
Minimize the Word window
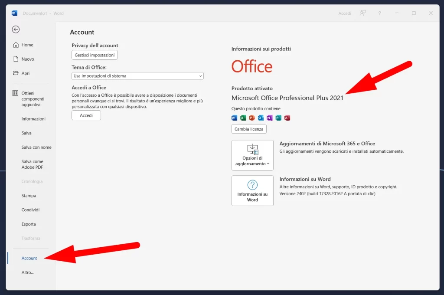tap(397, 13)
